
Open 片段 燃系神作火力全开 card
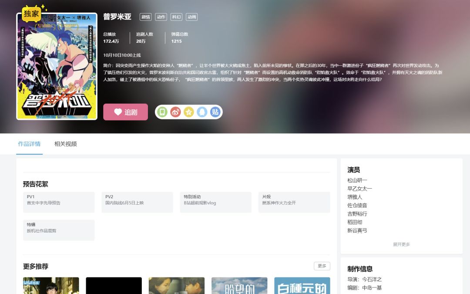[294, 202]
